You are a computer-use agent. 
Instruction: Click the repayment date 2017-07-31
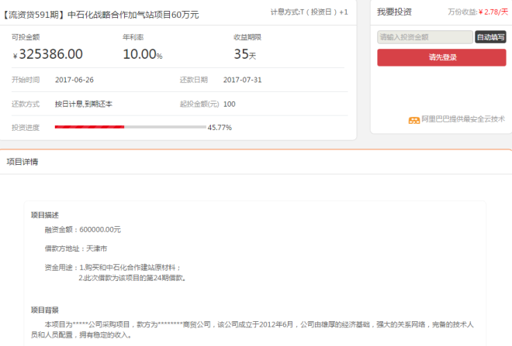pos(243,80)
